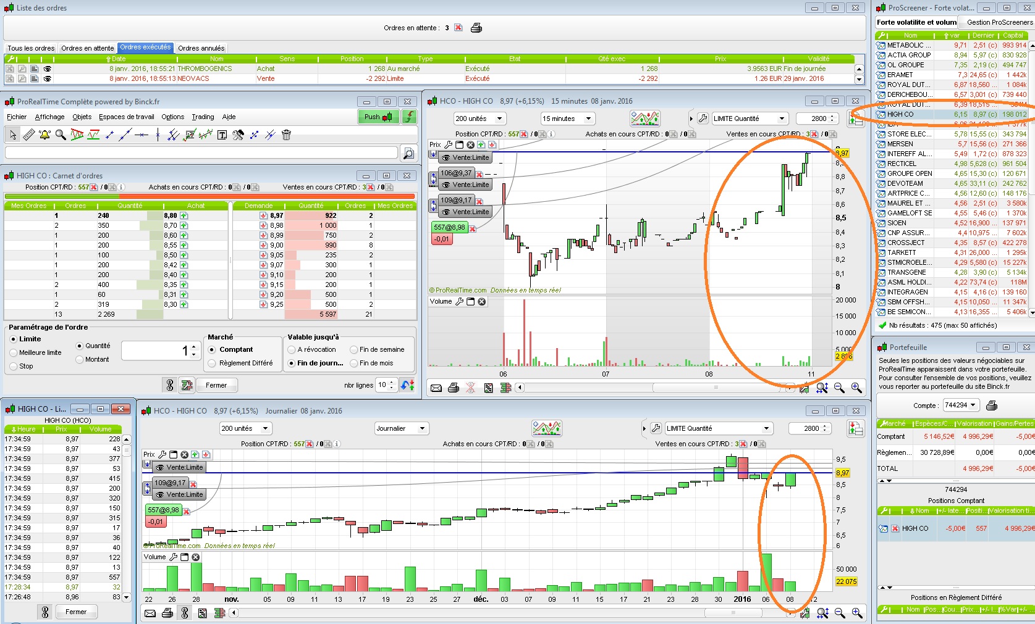
Task: Choose Règlement Différé market option
Action: (x=212, y=363)
